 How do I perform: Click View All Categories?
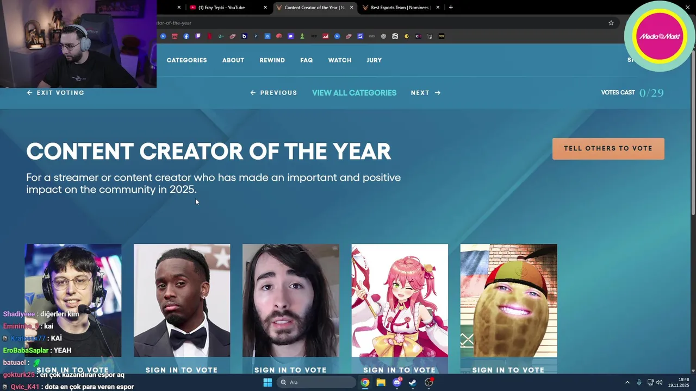point(354,93)
